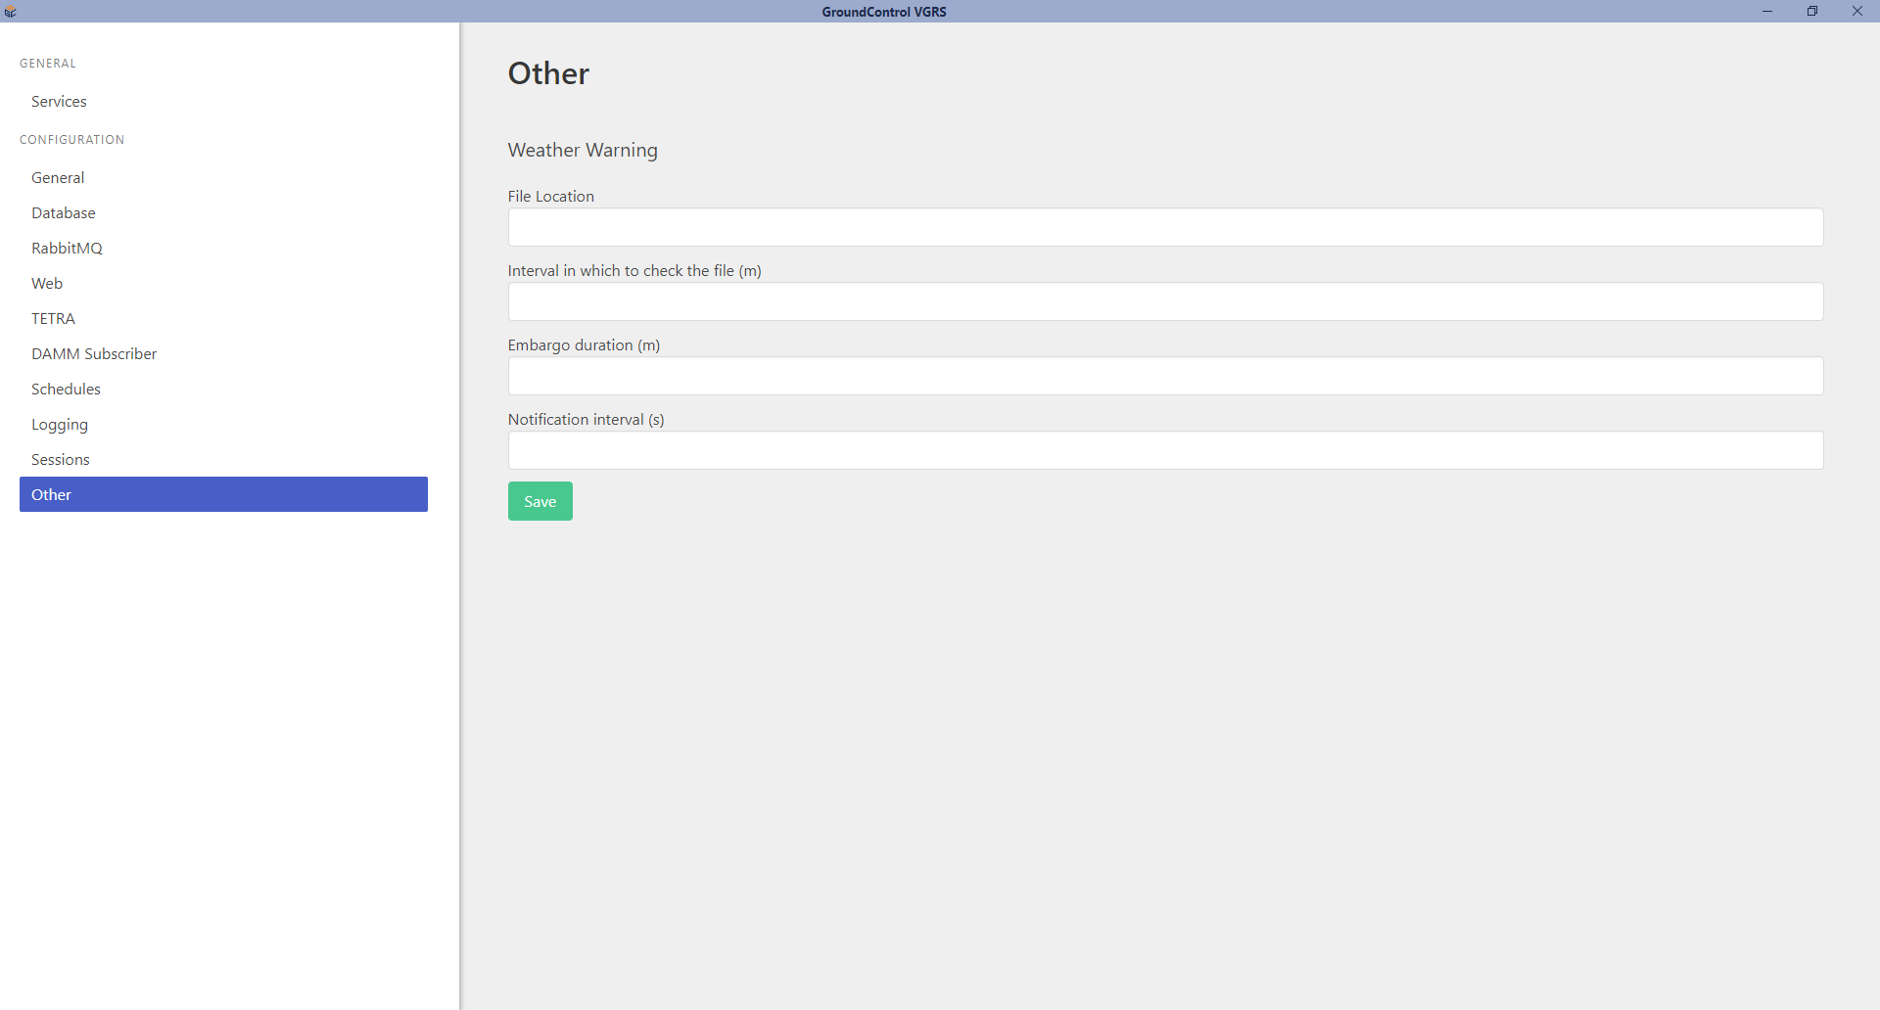This screenshot has width=1880, height=1010.
Task: Select Sessions from configuration menu
Action: (x=61, y=460)
